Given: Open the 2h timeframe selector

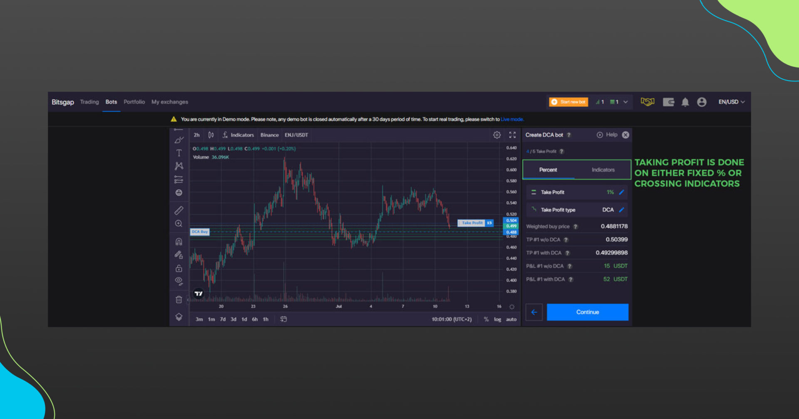Looking at the screenshot, I should click(x=196, y=135).
